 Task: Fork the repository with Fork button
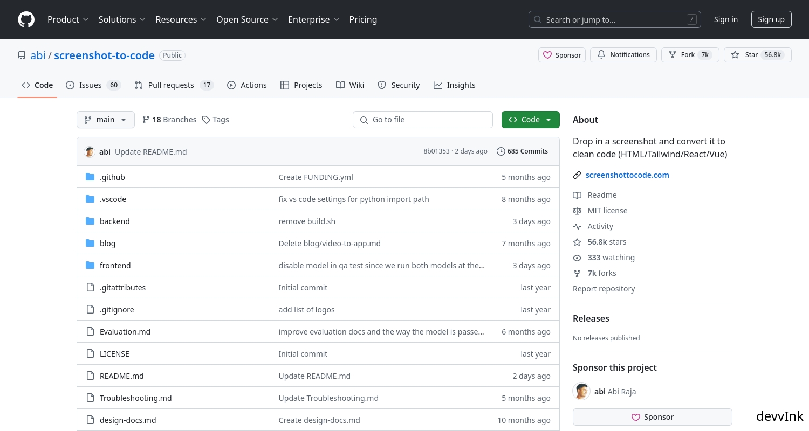pyautogui.click(x=690, y=55)
